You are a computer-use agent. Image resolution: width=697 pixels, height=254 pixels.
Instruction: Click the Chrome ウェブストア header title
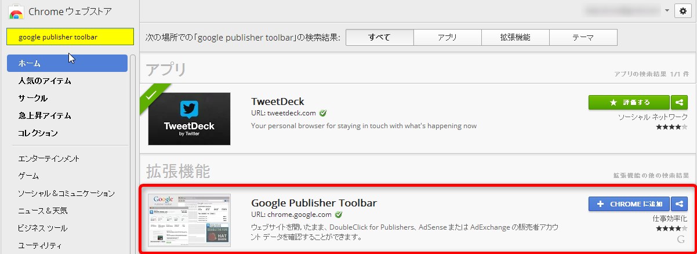point(70,11)
